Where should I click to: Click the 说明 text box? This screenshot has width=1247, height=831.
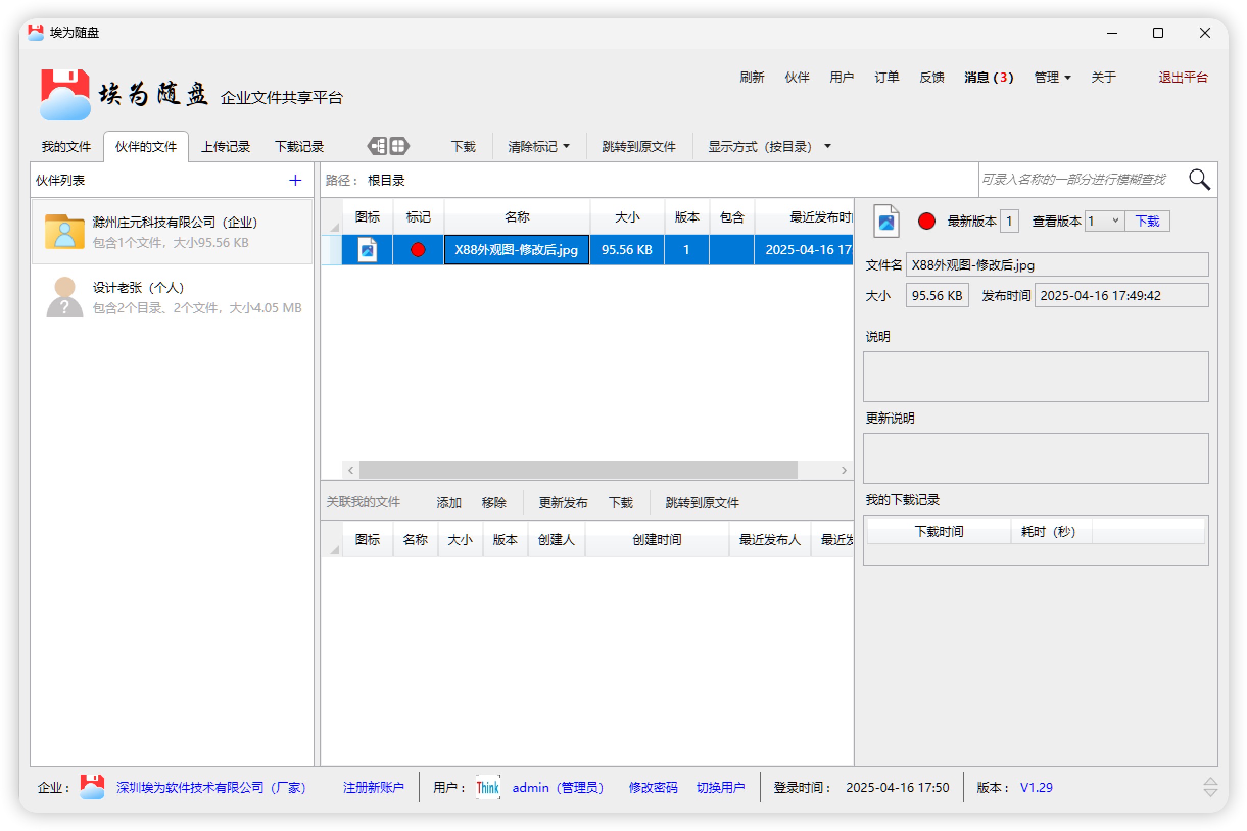click(x=1036, y=376)
